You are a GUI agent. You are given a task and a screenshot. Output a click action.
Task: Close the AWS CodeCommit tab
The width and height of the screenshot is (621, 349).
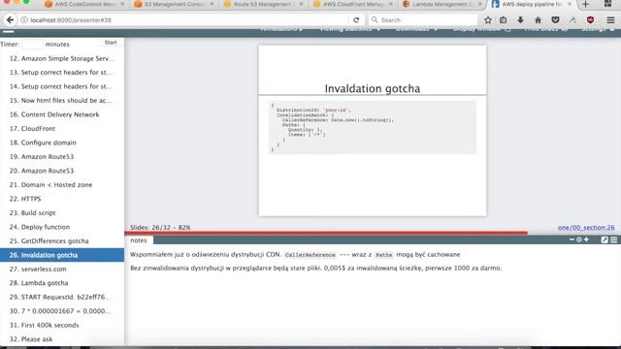122,4
